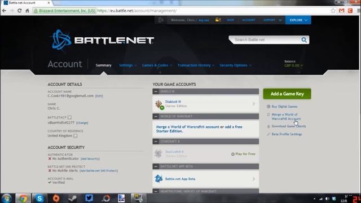Click the add a free Starter Edition link
Screen dimensions: 361x203
pos(199,129)
